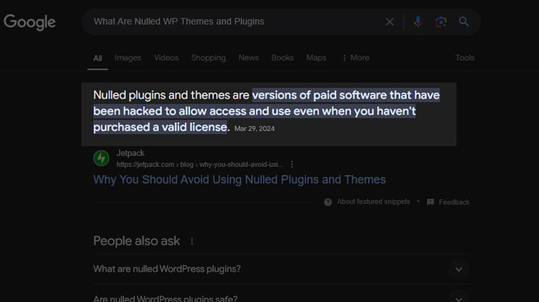Open search Tools
Viewport: 539px width, 302px height.
465,58
